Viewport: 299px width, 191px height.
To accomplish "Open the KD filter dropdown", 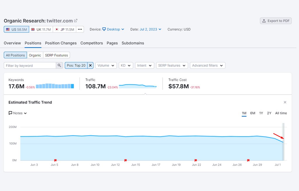I will point(126,66).
